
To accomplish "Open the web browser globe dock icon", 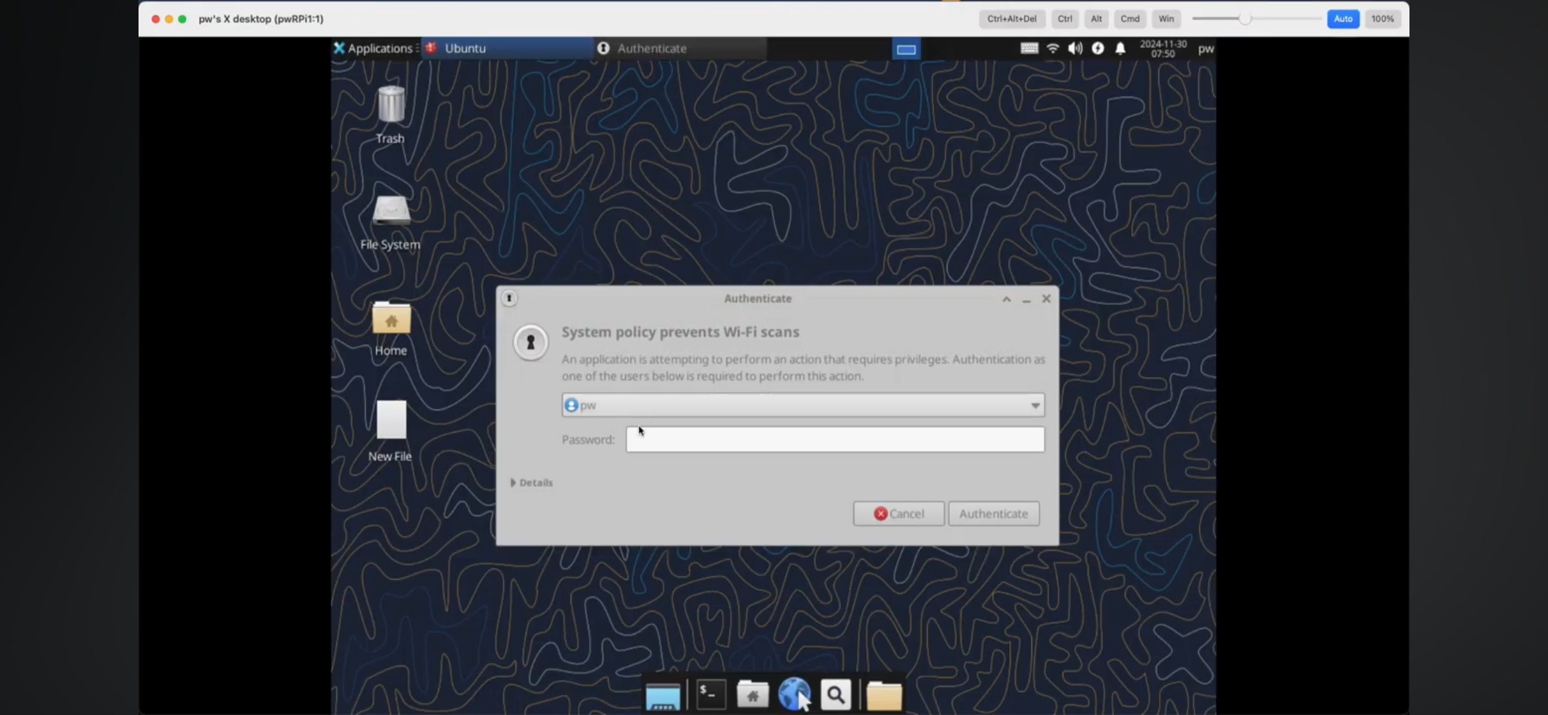I will tap(794, 693).
